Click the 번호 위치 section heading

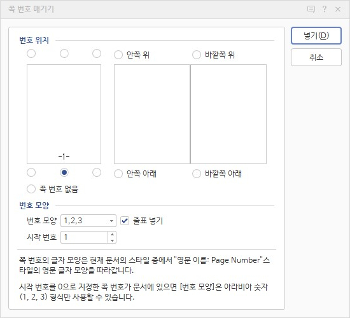[34, 40]
